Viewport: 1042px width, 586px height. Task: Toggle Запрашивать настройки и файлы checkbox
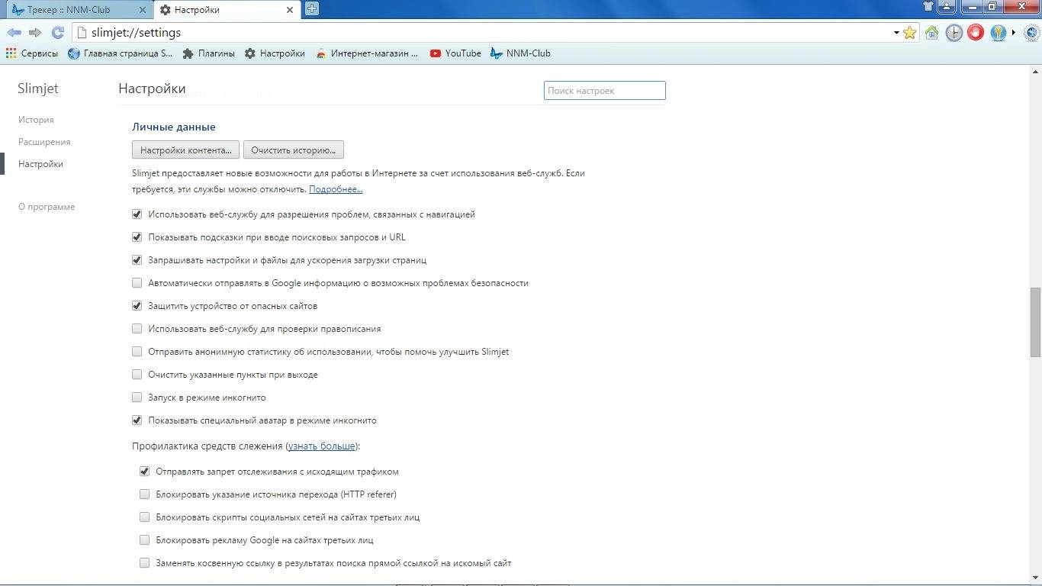(137, 260)
